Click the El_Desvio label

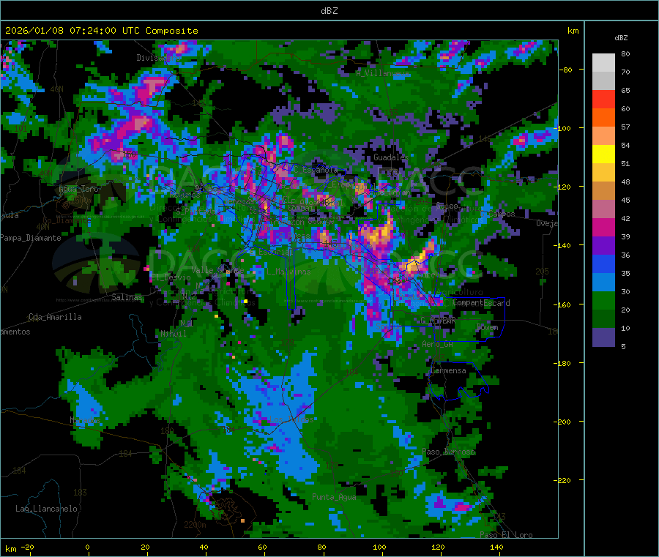point(171,277)
